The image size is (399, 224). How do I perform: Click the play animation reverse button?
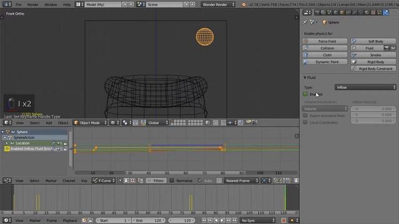pyautogui.click(x=216, y=220)
